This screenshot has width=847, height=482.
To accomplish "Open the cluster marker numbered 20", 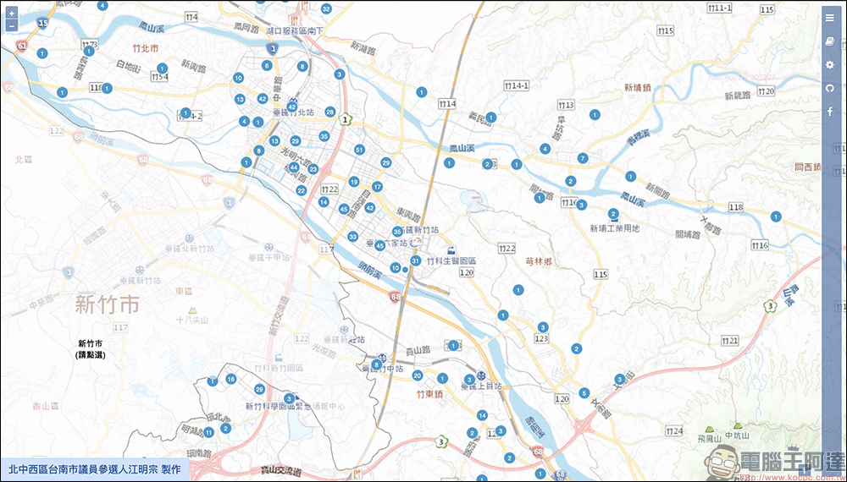I will (417, 375).
